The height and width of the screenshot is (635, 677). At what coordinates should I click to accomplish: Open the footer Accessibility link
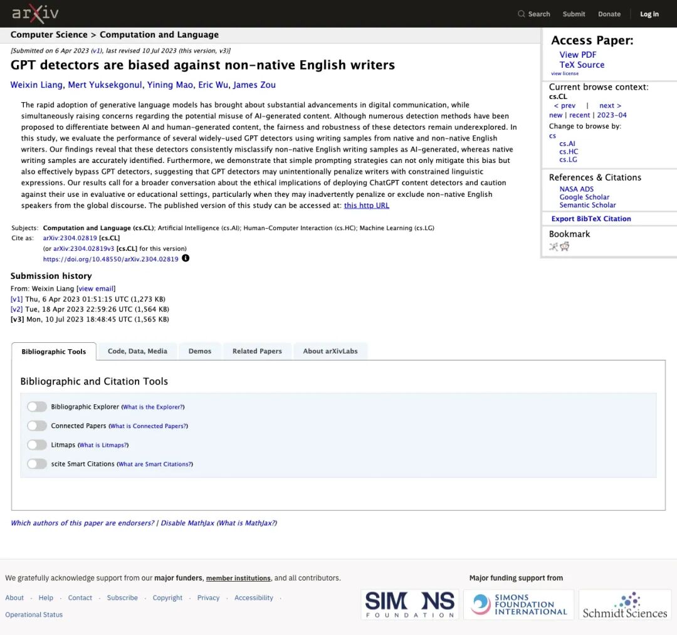(254, 597)
